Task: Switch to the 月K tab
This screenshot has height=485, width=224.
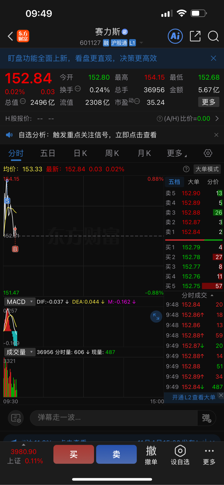Action: click(x=144, y=153)
